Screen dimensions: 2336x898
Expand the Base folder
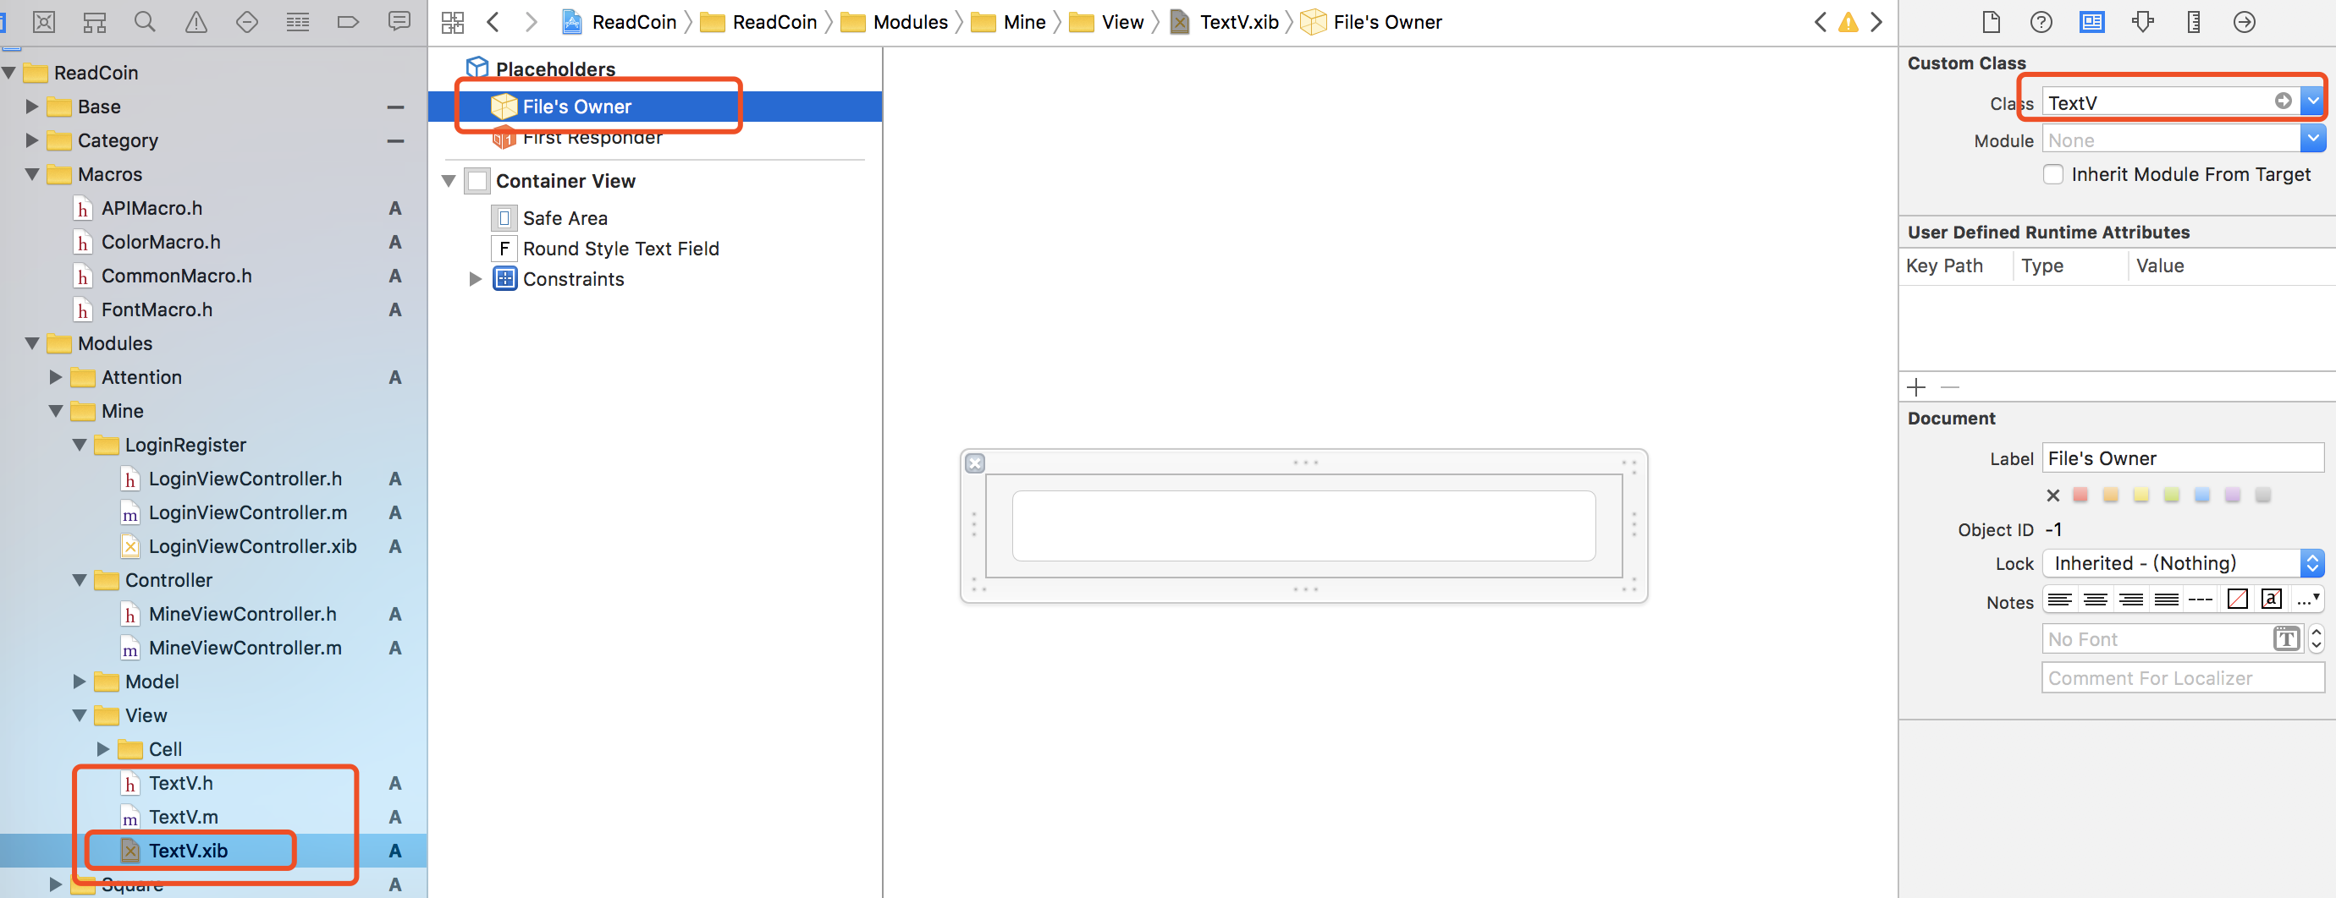click(32, 107)
